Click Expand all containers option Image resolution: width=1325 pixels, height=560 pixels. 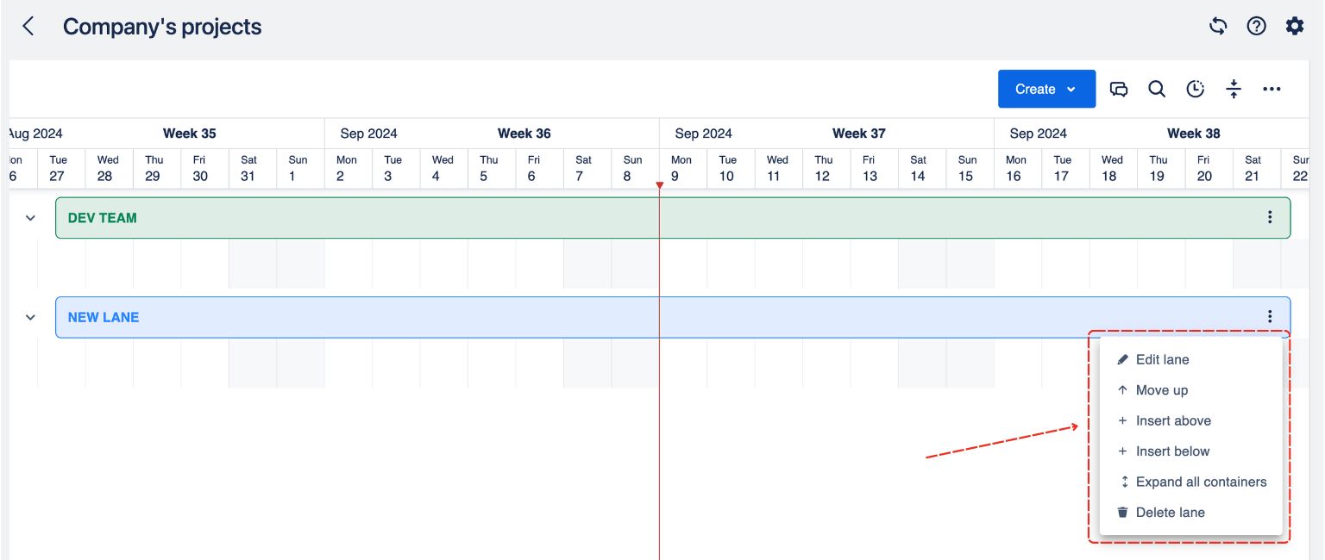1200,482
